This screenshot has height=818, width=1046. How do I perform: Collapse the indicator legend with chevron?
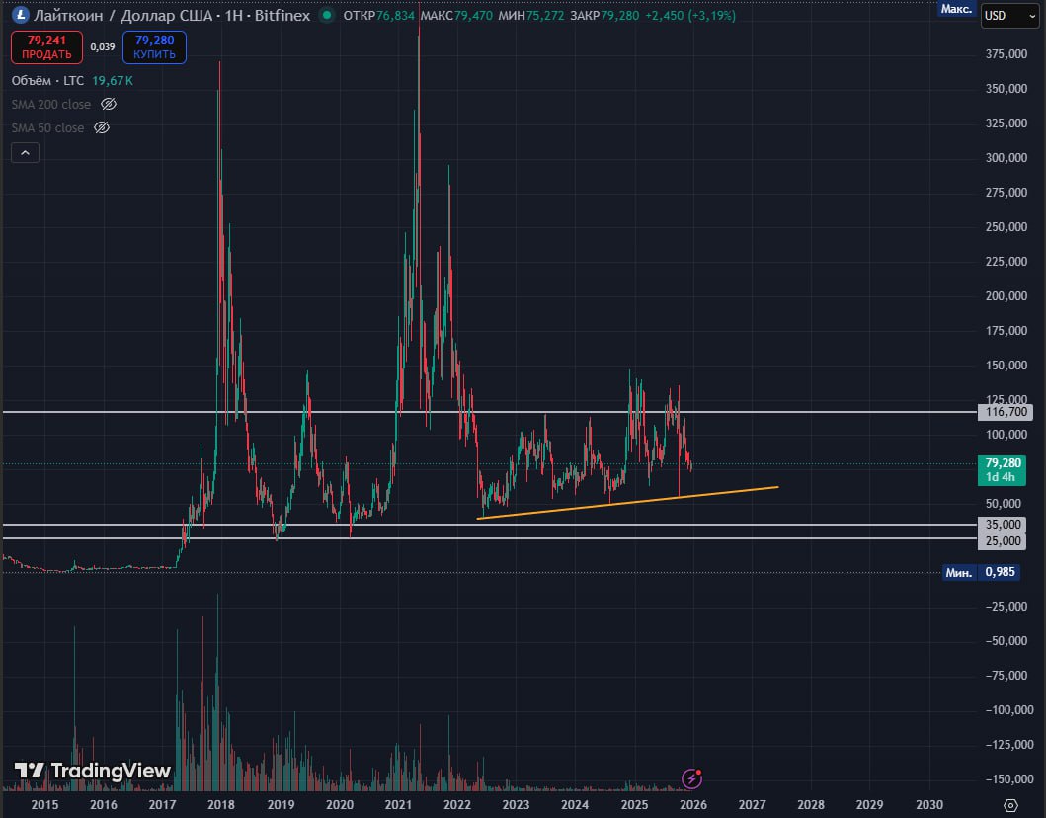click(25, 152)
